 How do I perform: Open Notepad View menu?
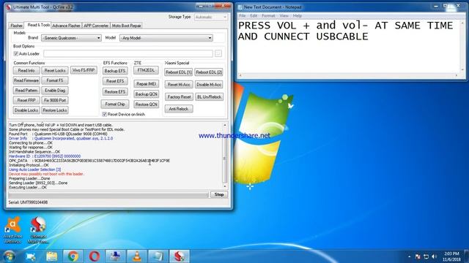coord(284,15)
